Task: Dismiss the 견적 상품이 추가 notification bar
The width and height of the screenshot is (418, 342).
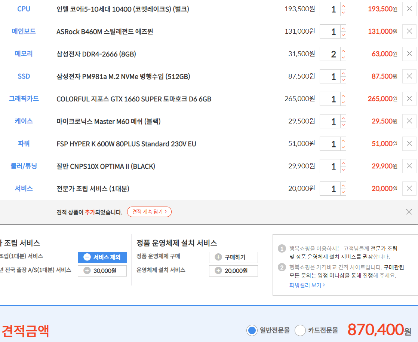Action: [x=409, y=212]
